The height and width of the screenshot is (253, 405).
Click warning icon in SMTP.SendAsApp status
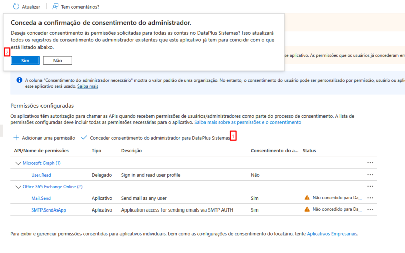(x=307, y=209)
